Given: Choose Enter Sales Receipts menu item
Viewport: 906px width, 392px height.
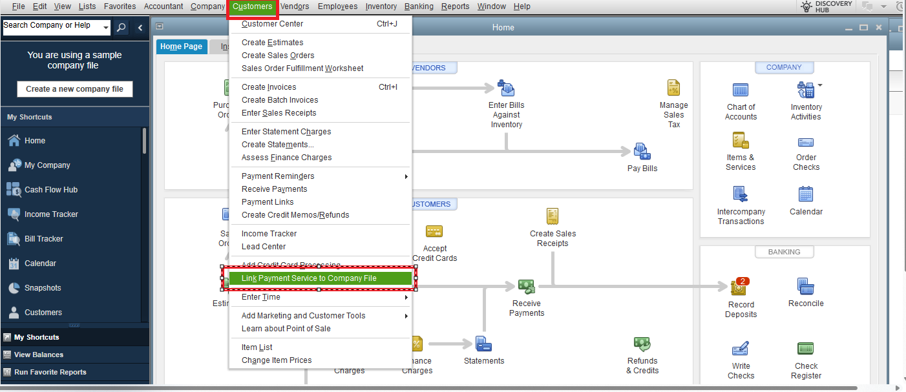Looking at the screenshot, I should click(x=321, y=113).
